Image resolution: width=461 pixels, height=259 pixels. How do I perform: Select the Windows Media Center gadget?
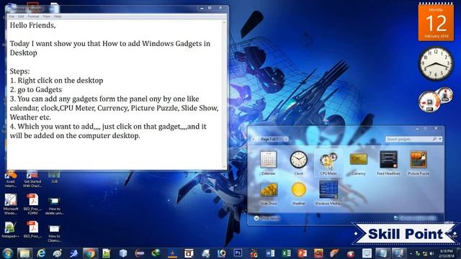[x=328, y=193]
